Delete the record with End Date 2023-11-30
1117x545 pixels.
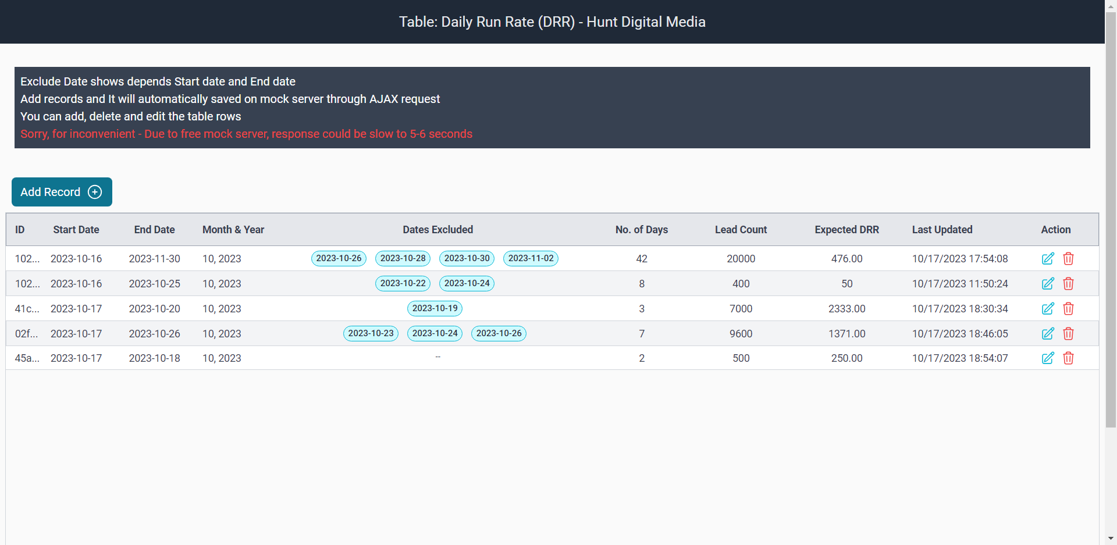[x=1069, y=259]
